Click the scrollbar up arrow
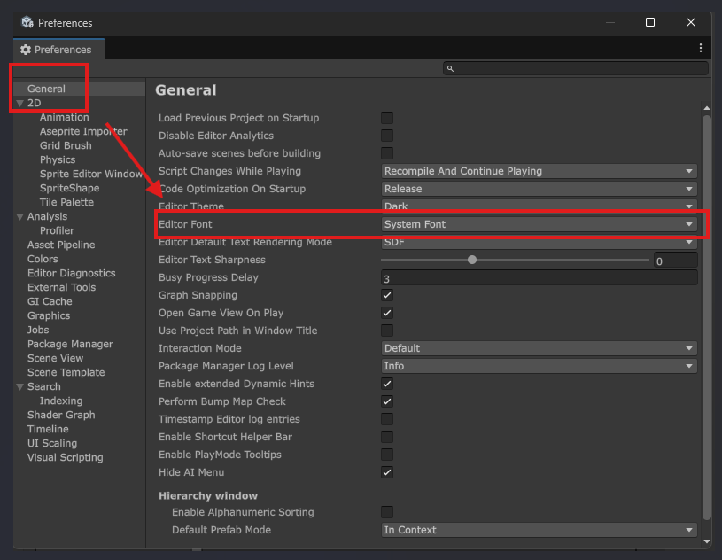Viewport: 722px width, 560px height. coord(707,108)
